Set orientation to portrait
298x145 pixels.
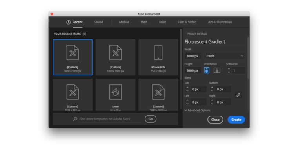point(207,70)
